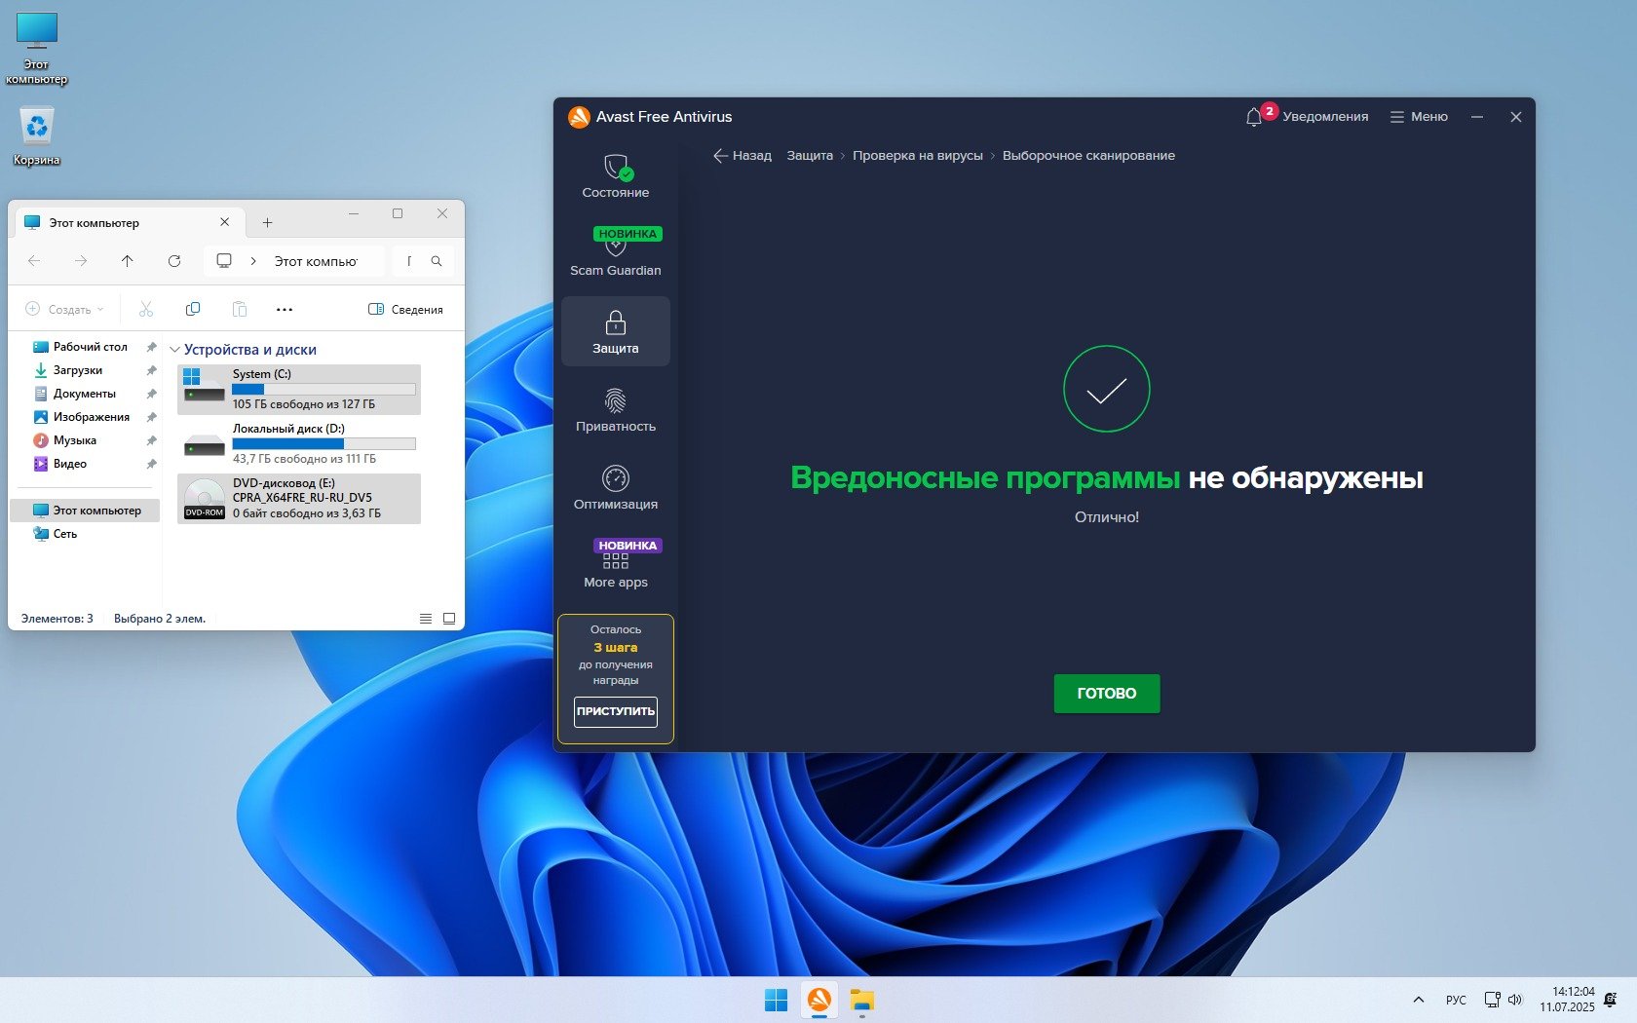Open the Оптимизация (Performance) section
Image resolution: width=1637 pixels, height=1023 pixels.
pos(616,488)
